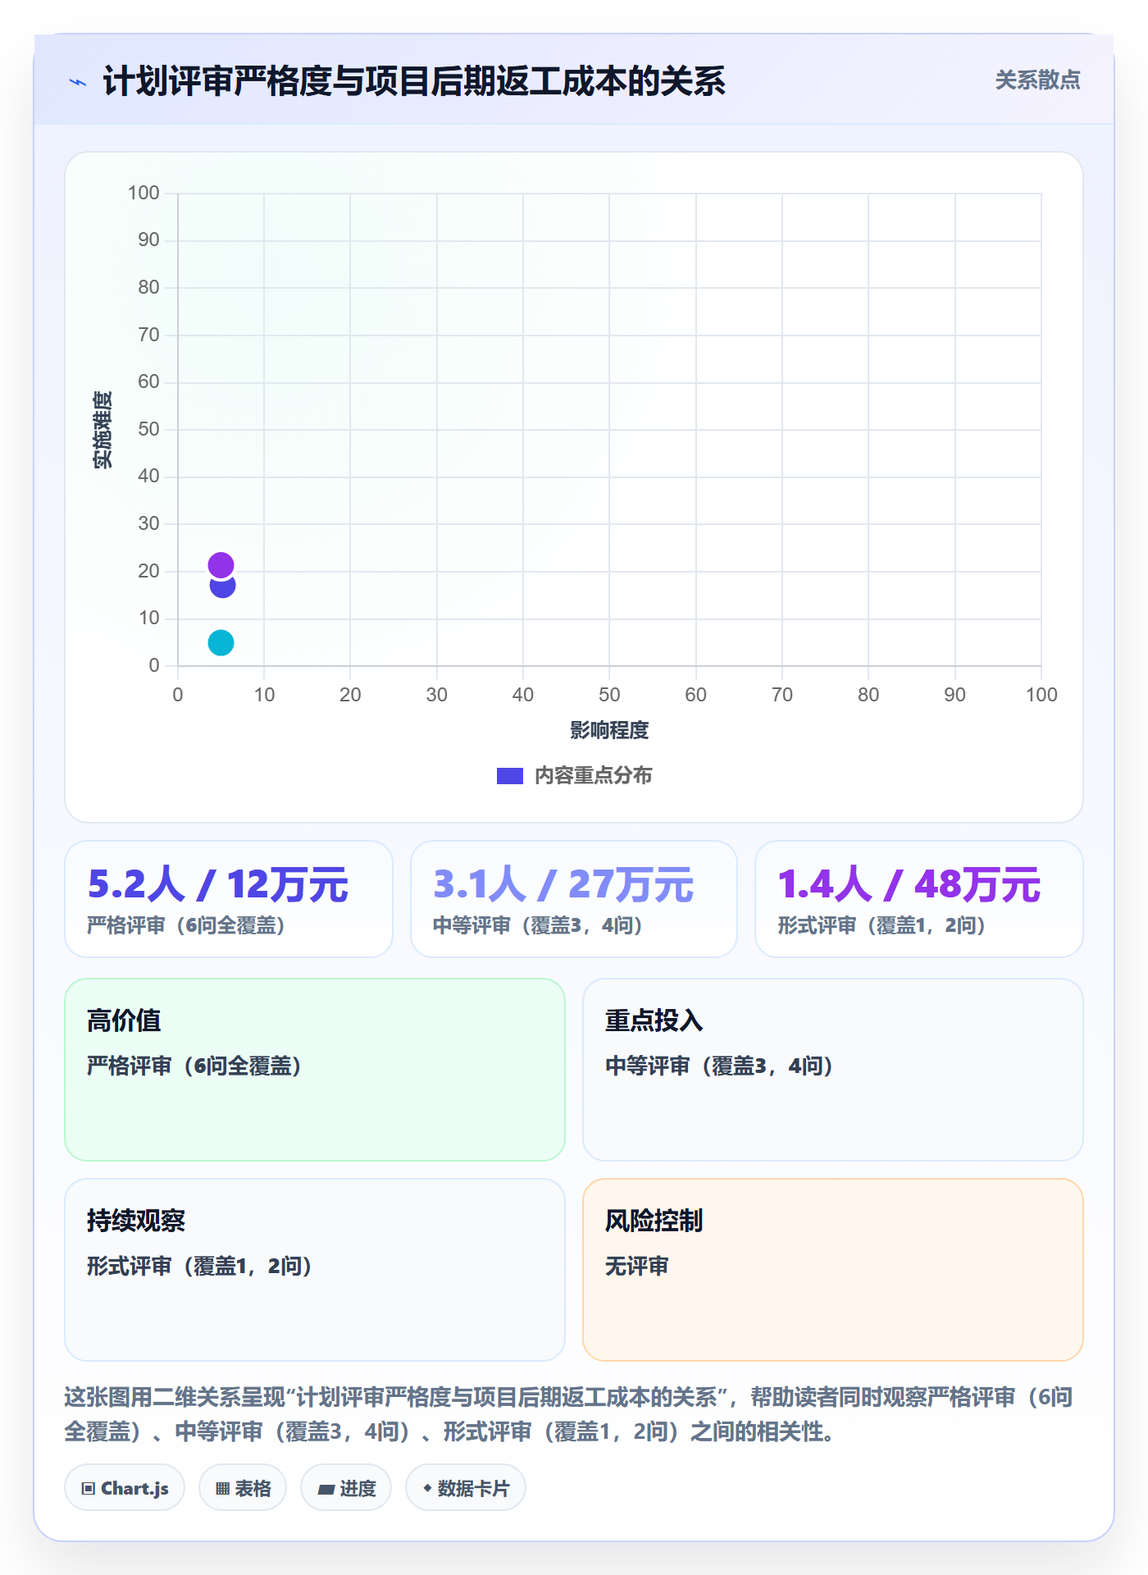The width and height of the screenshot is (1148, 1575).
Task: Click the 实施难度 y-axis title
Action: point(102,430)
